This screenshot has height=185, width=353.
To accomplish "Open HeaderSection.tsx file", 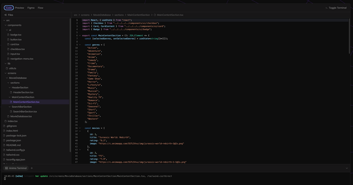I will point(23,92).
